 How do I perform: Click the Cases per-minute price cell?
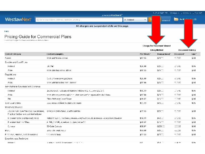[143, 58]
